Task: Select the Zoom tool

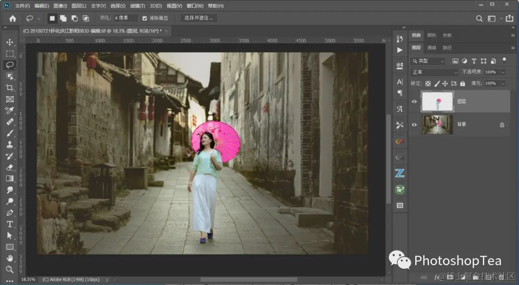Action: 10,270
